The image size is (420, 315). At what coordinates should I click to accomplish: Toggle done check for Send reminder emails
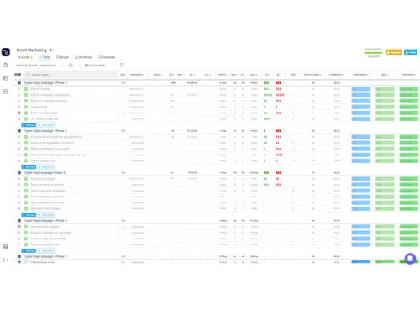pyautogui.click(x=26, y=244)
